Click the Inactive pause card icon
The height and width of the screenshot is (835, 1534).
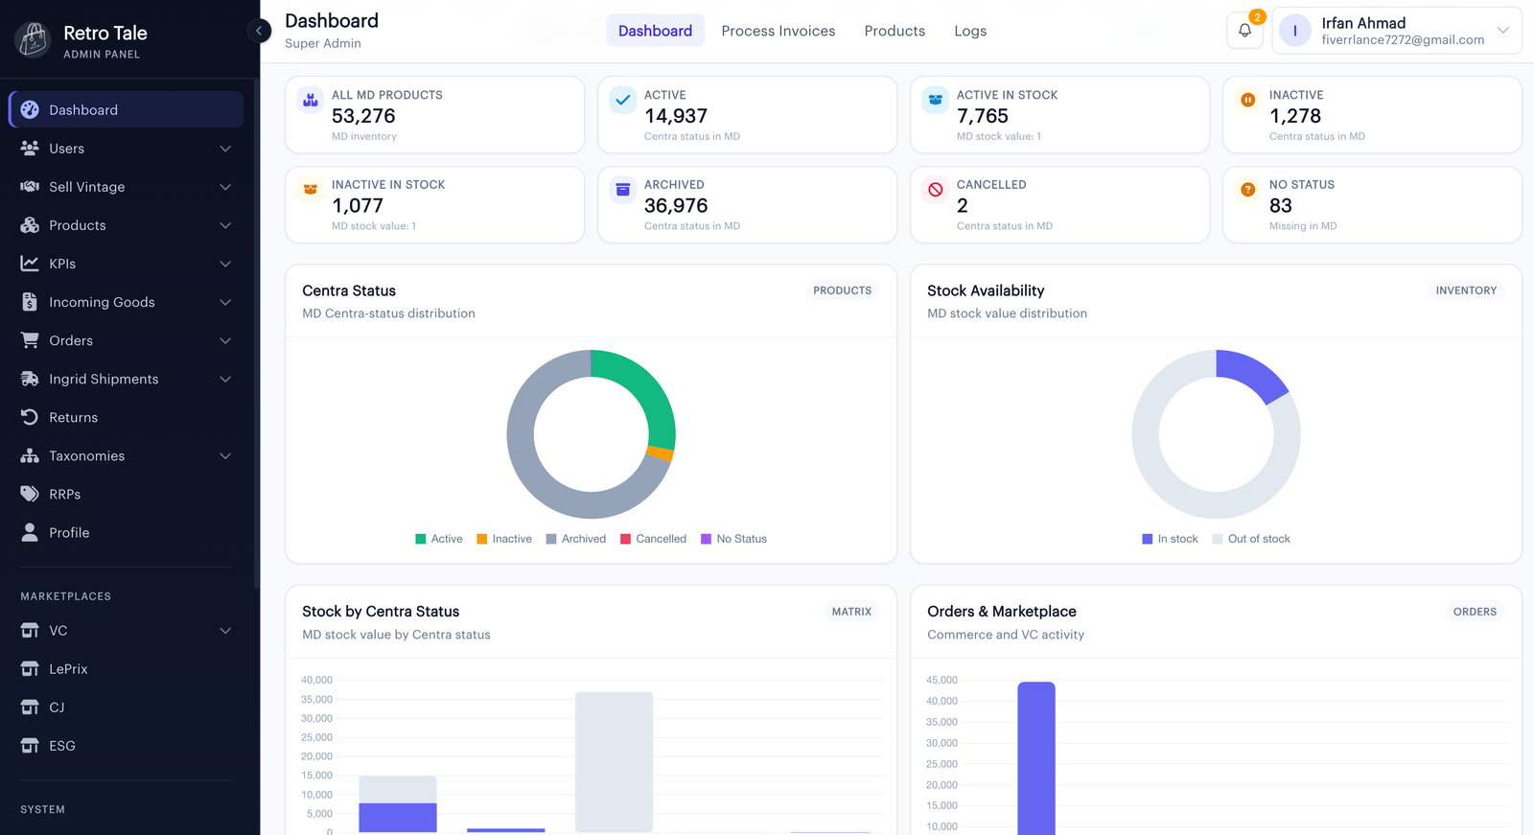tap(1248, 100)
